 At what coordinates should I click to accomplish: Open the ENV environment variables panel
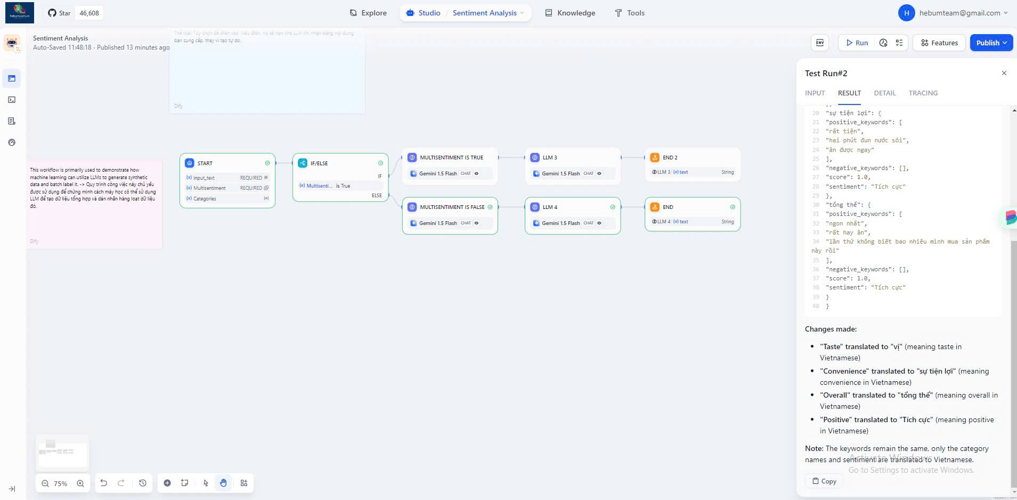(820, 43)
